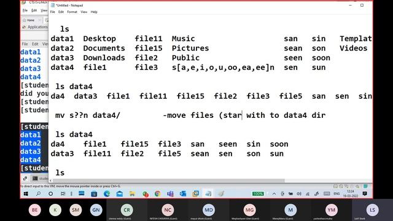Click the word 'Downloads' in Notepad
This screenshot has height=221, width=393.
104,58
